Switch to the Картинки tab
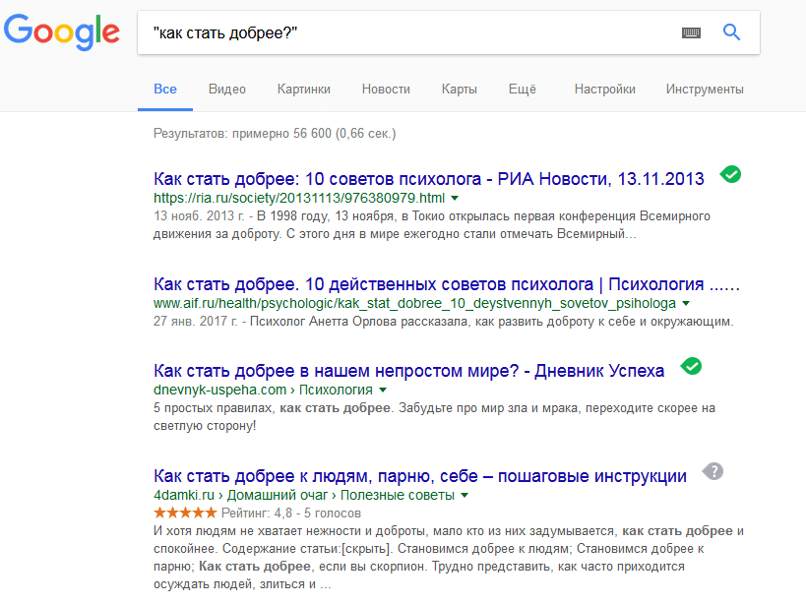This screenshot has height=604, width=806. 304,90
